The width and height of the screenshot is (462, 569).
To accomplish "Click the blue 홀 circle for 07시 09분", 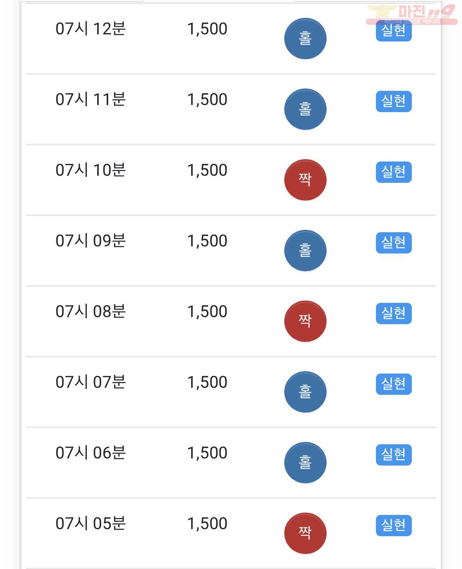I will click(305, 251).
